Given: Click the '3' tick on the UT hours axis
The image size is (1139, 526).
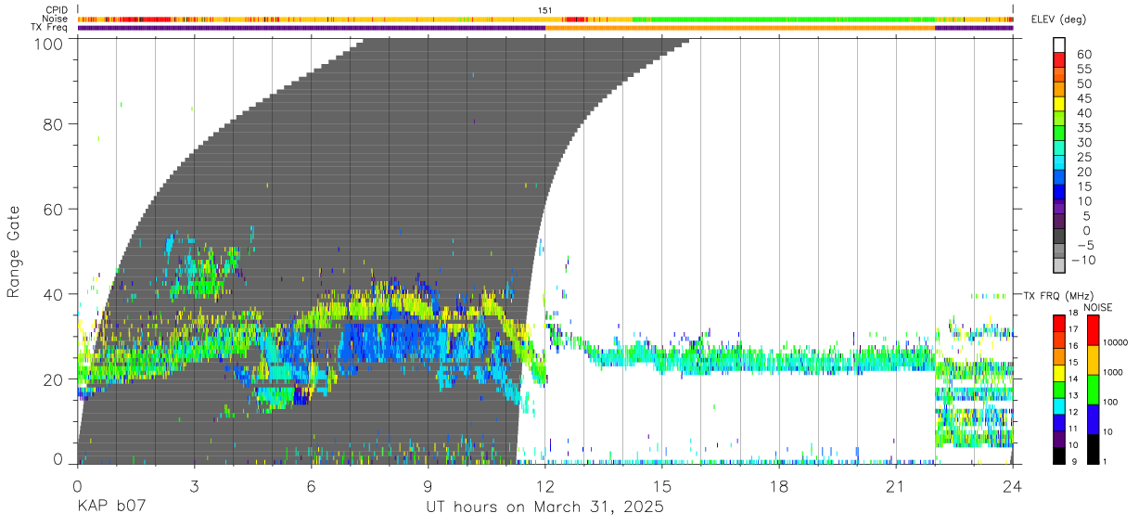Looking at the screenshot, I should coord(194,485).
